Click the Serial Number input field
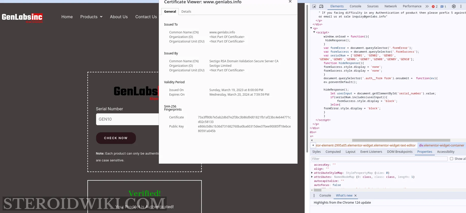Image resolution: width=466 pixels, height=213 pixels. pyautogui.click(x=128, y=119)
